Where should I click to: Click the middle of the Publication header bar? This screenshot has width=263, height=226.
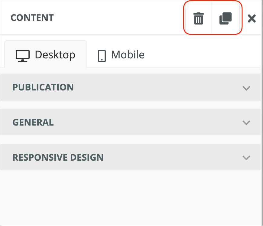coord(151,87)
